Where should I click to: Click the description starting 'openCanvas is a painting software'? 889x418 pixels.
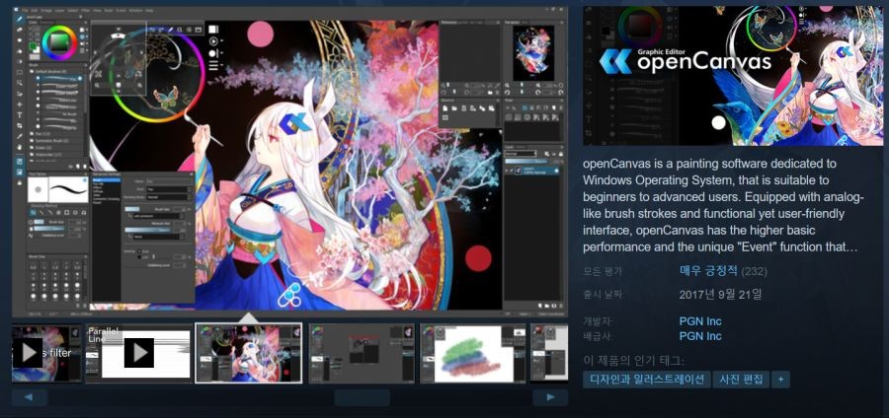click(x=724, y=205)
